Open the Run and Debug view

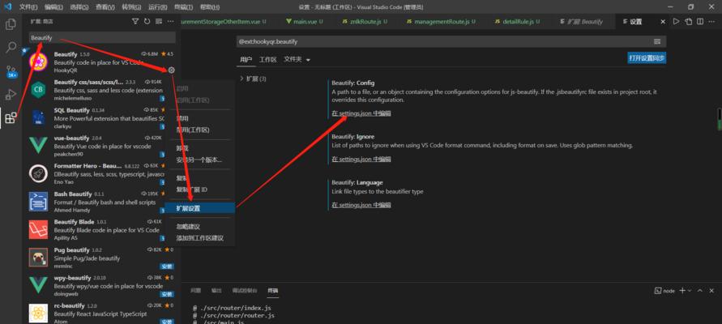pos(11,95)
